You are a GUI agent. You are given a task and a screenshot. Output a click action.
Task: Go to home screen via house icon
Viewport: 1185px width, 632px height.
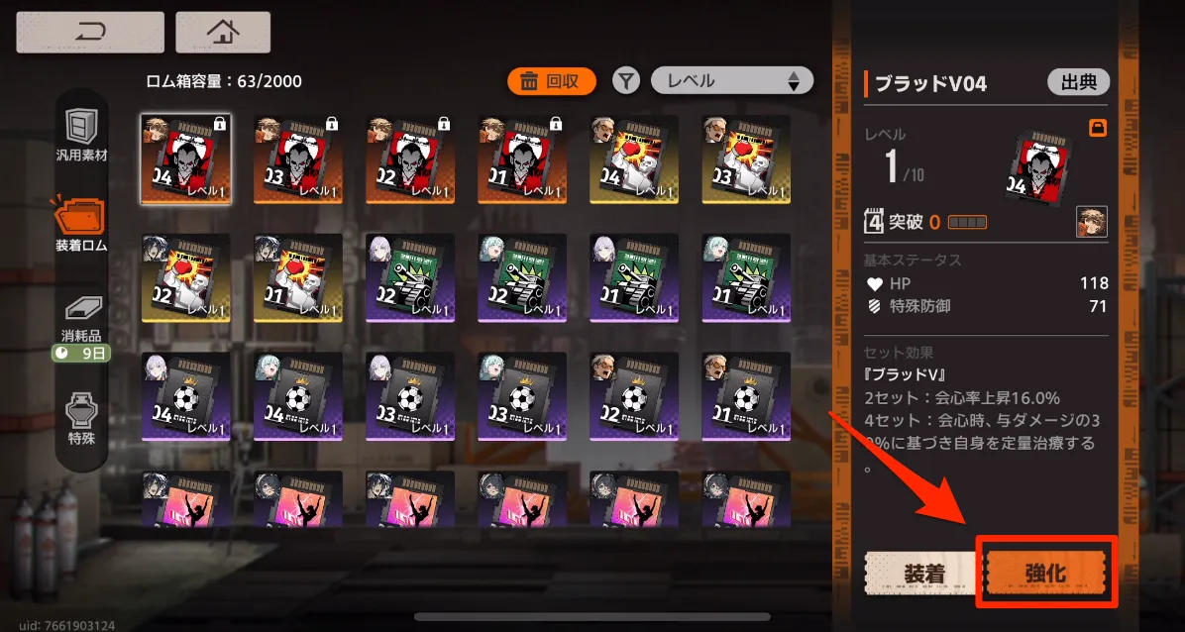coord(223,33)
